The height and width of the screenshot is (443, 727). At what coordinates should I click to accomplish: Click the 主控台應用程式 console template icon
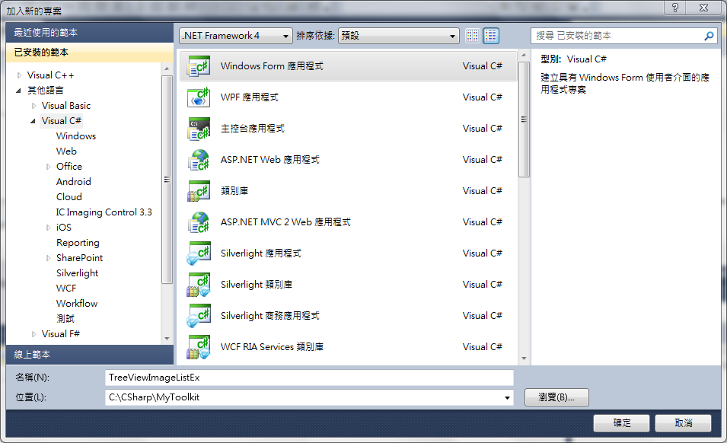199,129
